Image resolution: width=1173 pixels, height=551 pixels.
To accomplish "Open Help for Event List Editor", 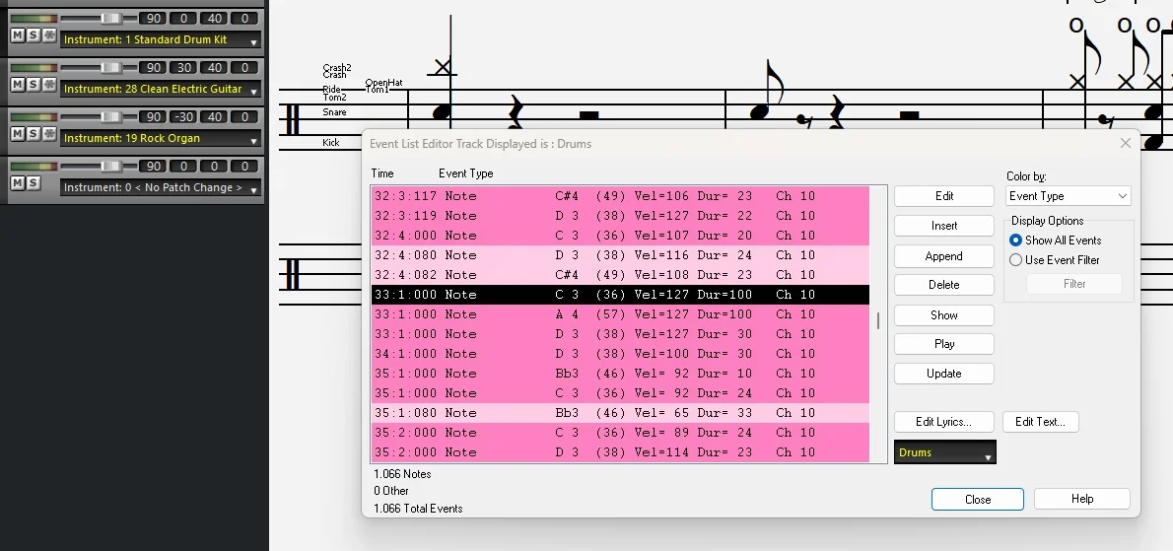I will pyautogui.click(x=1081, y=499).
